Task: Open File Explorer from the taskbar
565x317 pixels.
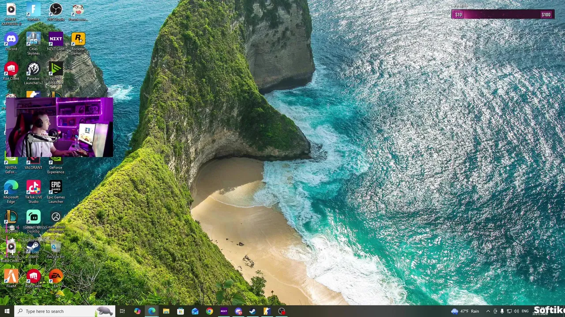Action: (166, 311)
